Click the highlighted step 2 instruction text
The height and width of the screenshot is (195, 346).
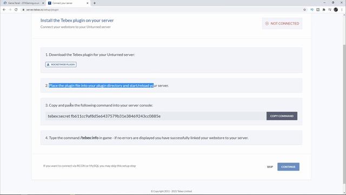(101, 86)
